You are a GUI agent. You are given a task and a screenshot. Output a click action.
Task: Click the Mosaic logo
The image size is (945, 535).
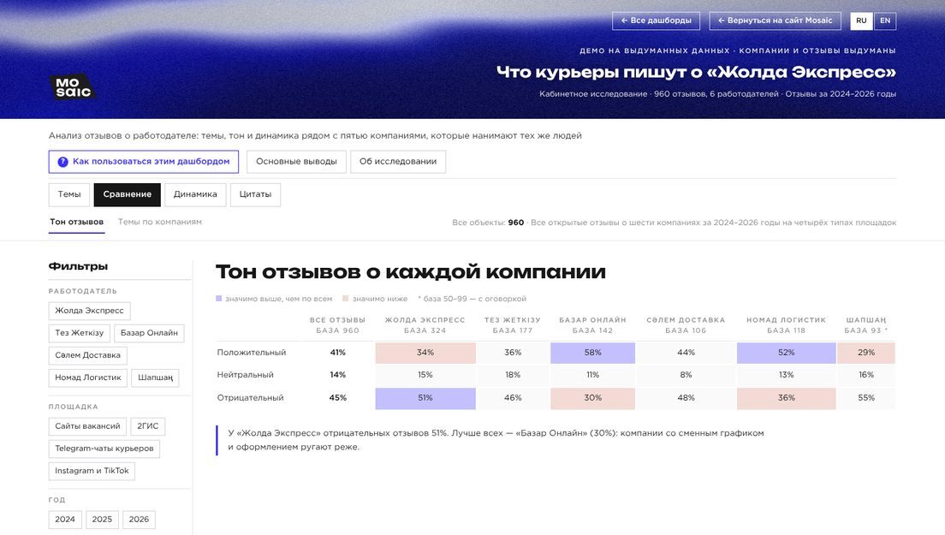click(72, 86)
